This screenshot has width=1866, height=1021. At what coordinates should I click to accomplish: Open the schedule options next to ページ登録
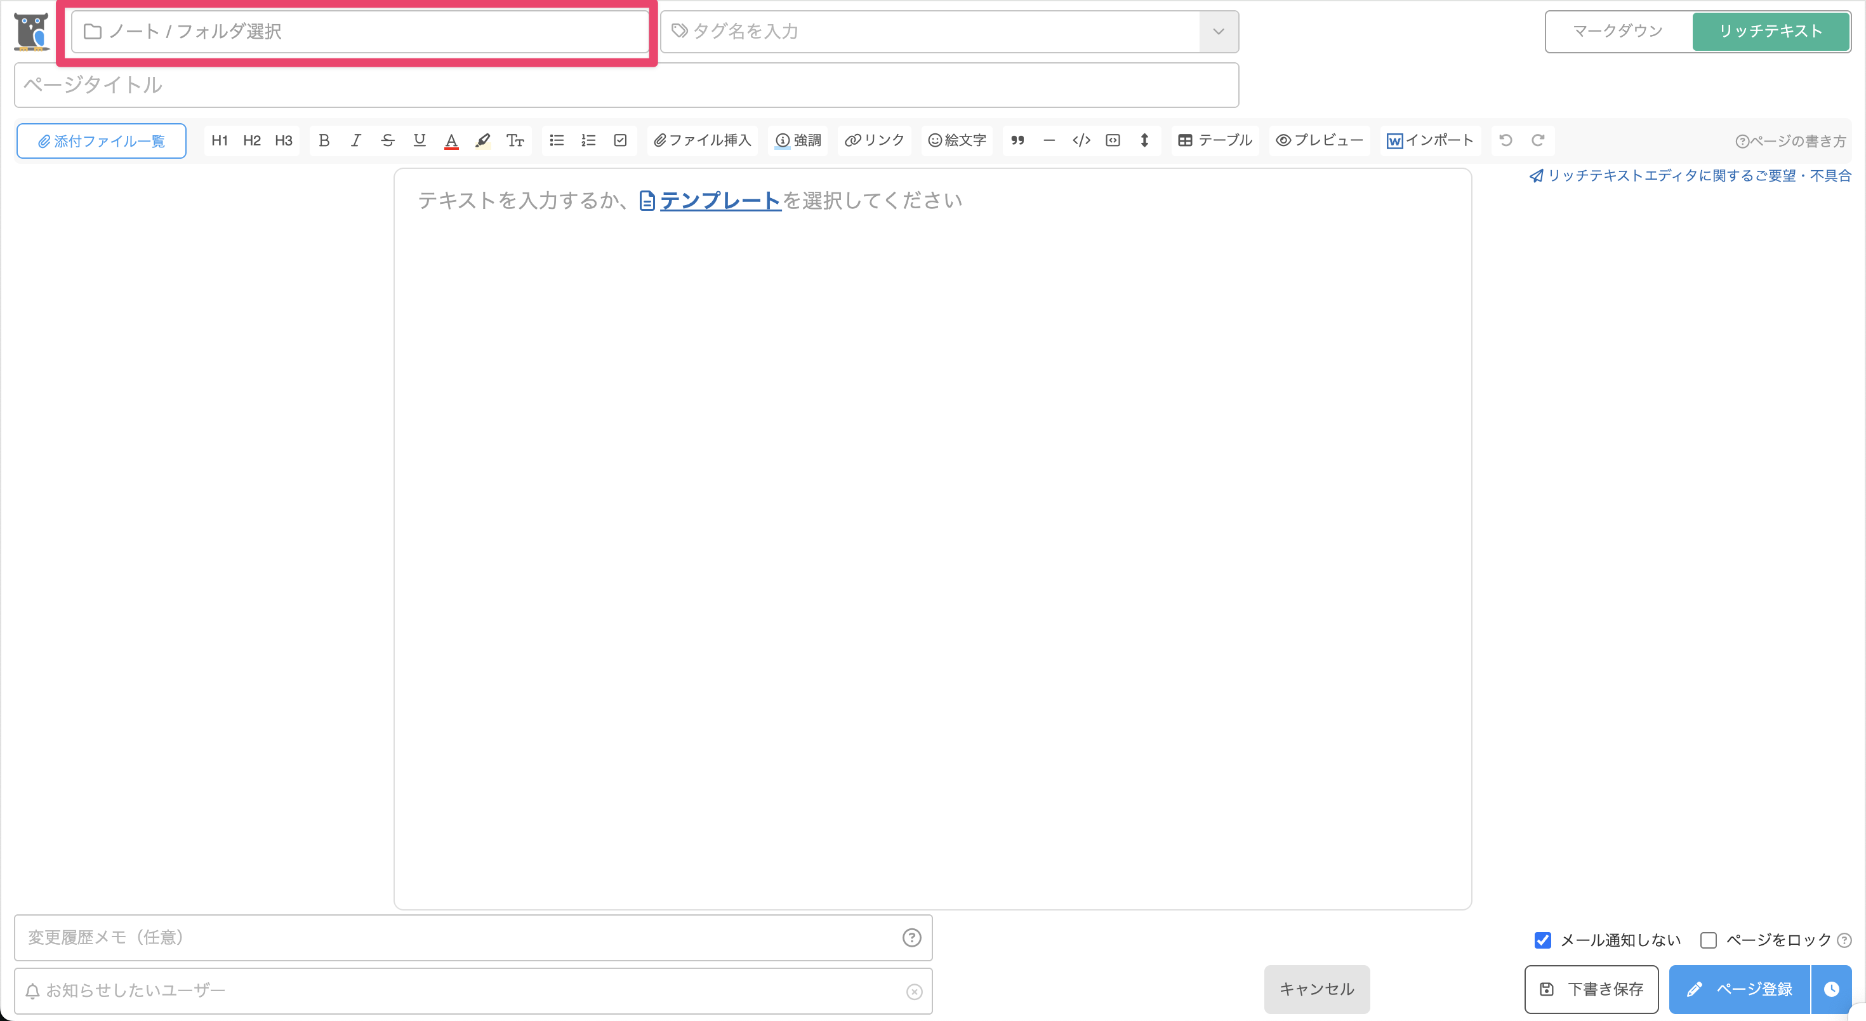pos(1833,989)
